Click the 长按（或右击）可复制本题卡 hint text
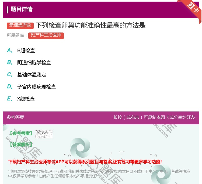 (x=154, y=117)
